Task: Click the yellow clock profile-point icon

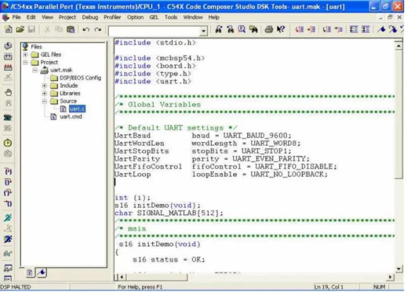Action: 8,143
